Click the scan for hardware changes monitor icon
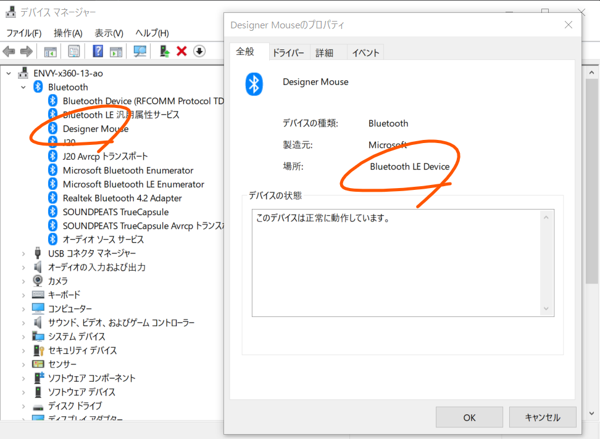The height and width of the screenshot is (439, 600). coord(140,51)
